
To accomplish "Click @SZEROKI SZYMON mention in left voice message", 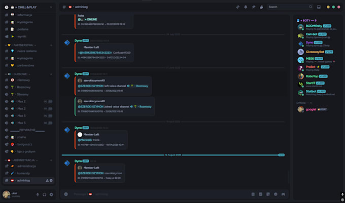I will [x=91, y=86].
